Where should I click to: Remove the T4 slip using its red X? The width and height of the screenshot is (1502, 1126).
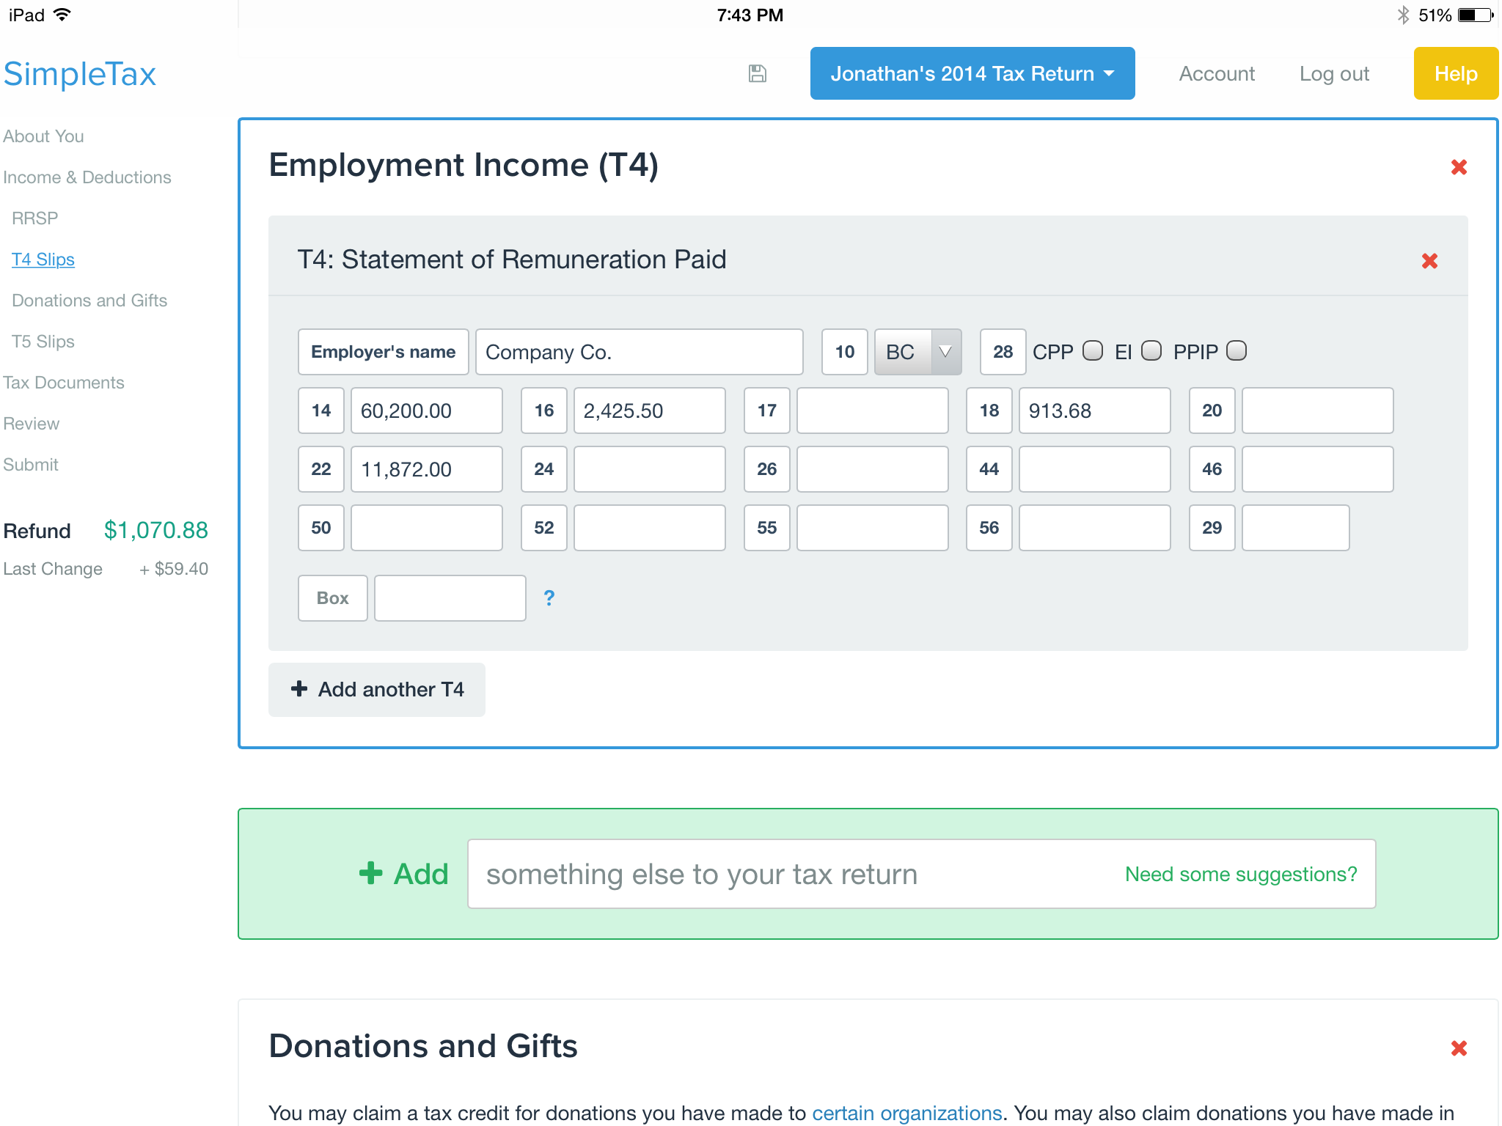(1429, 261)
